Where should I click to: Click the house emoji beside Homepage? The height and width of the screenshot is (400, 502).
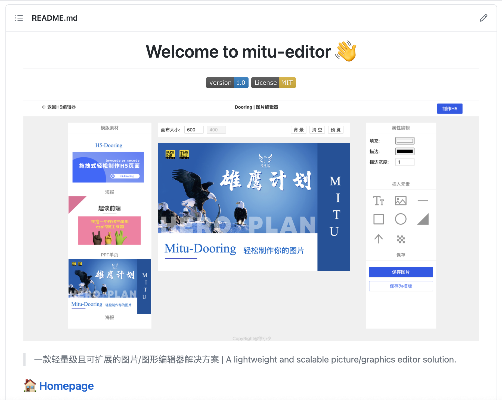[x=30, y=386]
